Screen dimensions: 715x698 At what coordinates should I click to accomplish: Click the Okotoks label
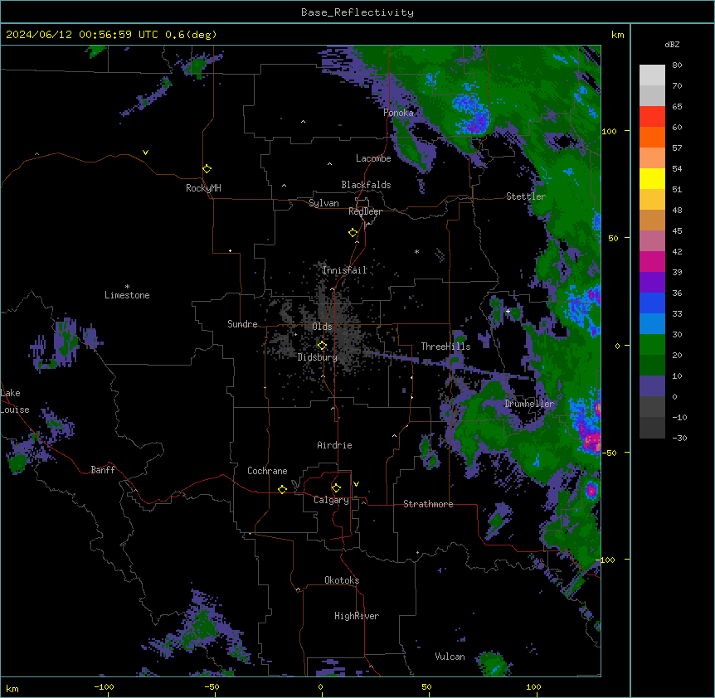pyautogui.click(x=342, y=580)
